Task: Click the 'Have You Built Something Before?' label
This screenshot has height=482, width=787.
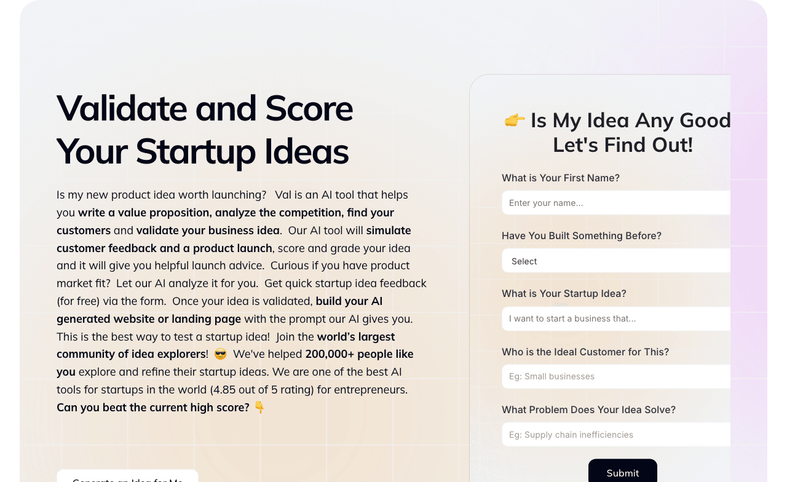Action: 582,235
